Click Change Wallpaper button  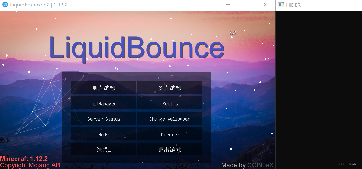170,118
